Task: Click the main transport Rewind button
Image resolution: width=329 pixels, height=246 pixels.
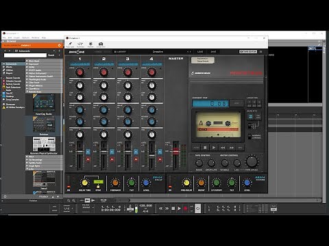Action: pos(160,208)
